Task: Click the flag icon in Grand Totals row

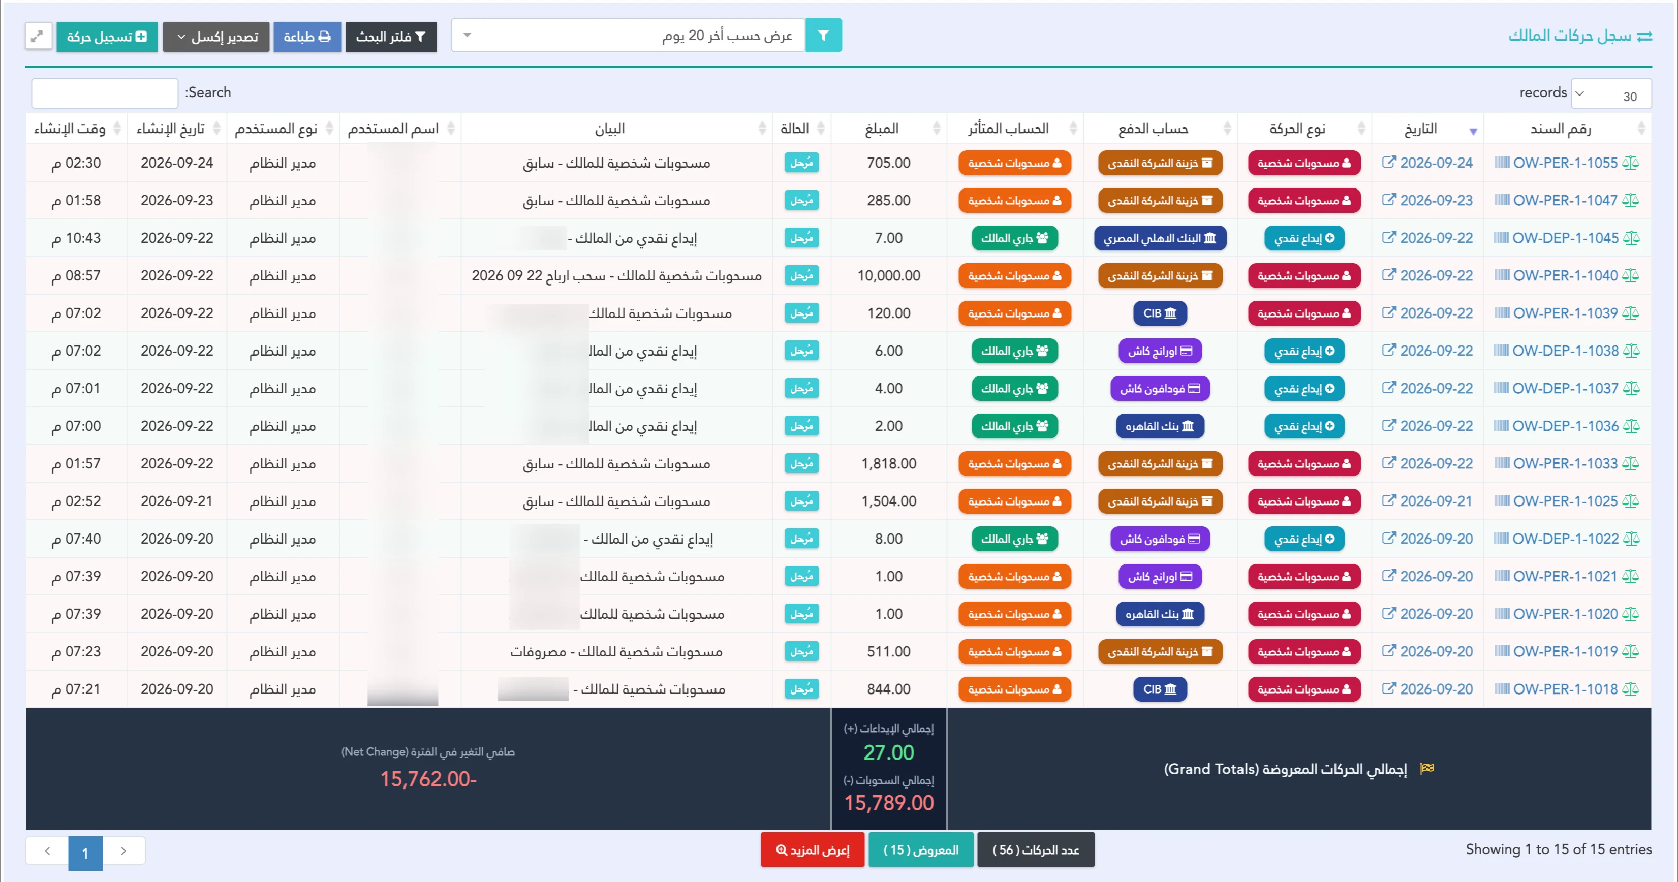Action: coord(1426,769)
